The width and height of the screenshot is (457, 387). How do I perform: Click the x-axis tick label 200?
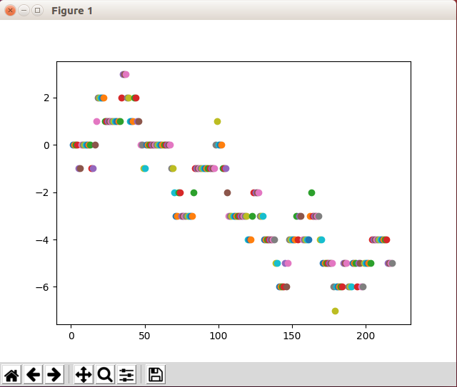(366, 336)
